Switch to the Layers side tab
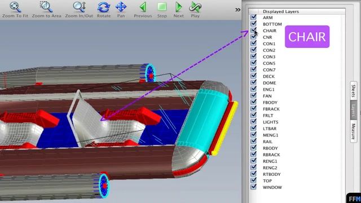This screenshot has height=203, width=361. click(354, 110)
